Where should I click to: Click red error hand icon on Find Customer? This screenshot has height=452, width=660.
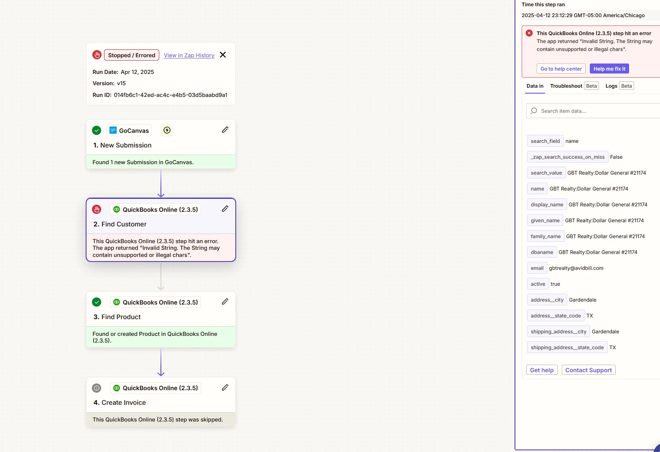pos(97,209)
